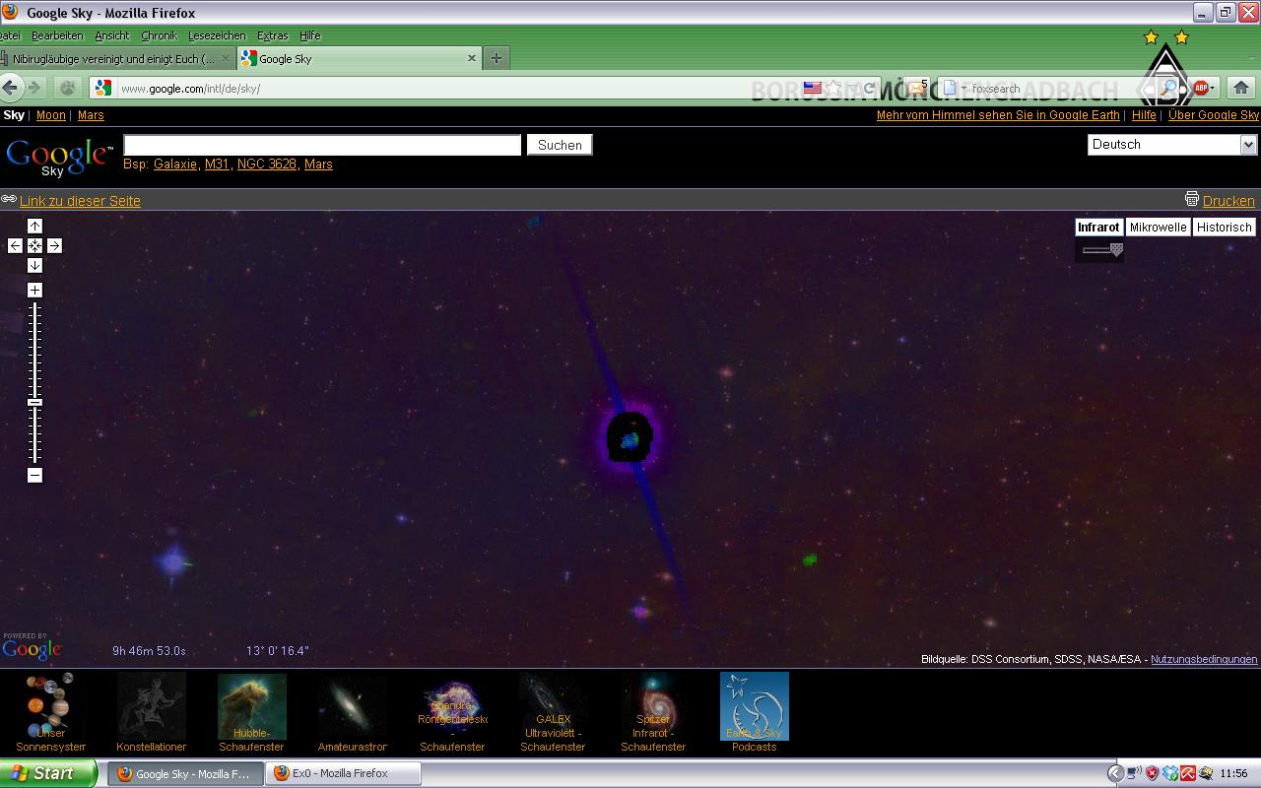The image size is (1261, 788).
Task: Open GALEX Ultraviolett Schaufenster thumbnail
Action: point(553,712)
